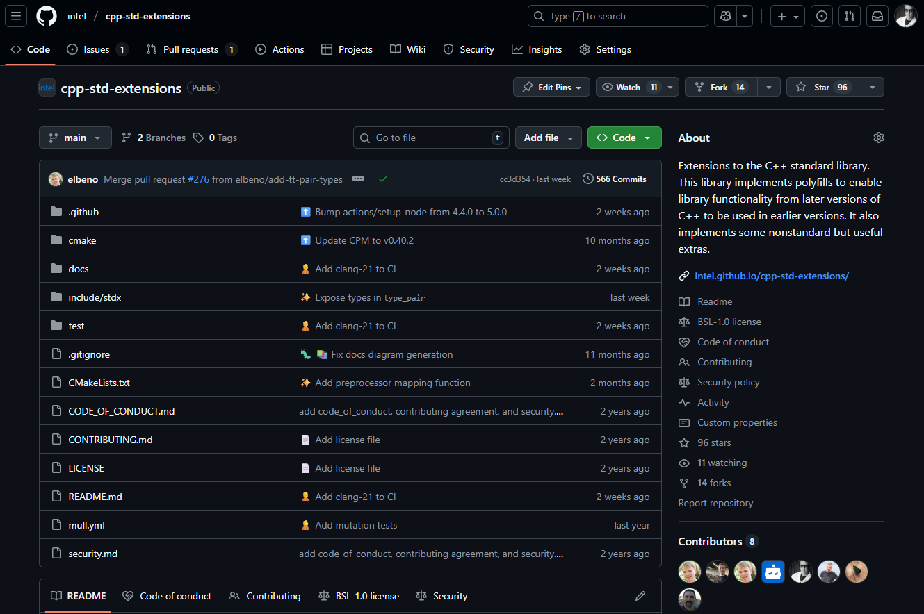924x614 pixels.
Task: Expand the green Code dropdown button
Action: (x=624, y=138)
